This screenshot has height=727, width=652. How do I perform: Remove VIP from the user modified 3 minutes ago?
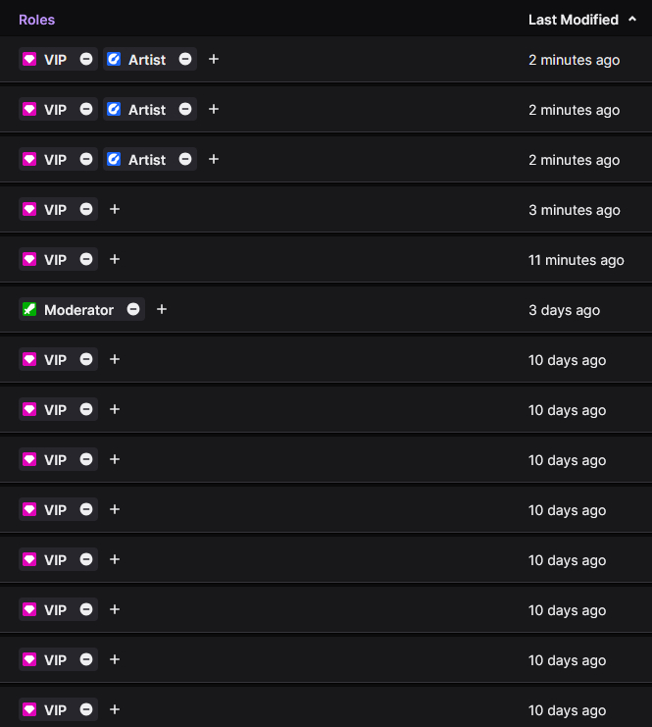pos(86,209)
